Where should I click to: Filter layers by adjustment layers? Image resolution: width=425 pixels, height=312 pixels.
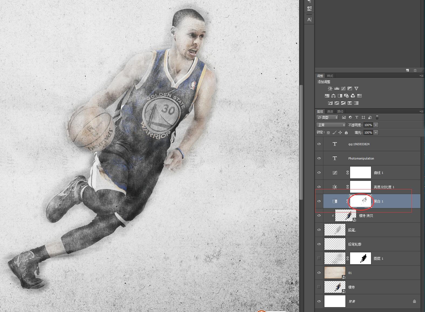(x=350, y=117)
